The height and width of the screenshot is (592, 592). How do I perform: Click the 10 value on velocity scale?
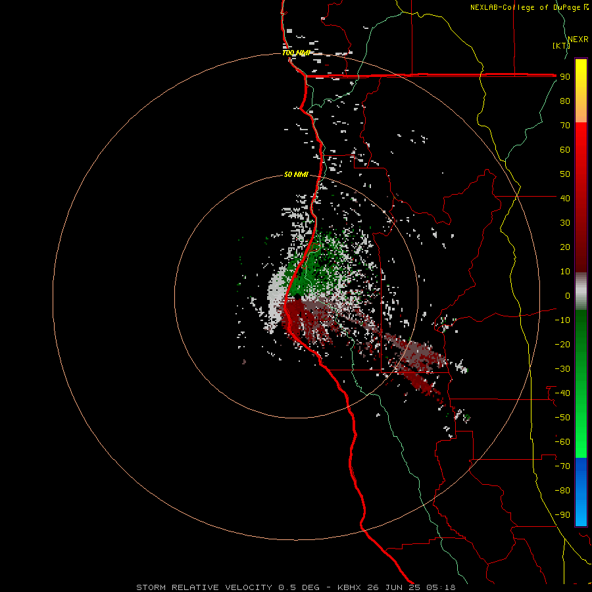click(x=565, y=272)
